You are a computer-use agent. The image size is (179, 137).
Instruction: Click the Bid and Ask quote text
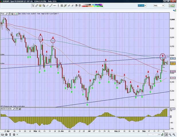pos(27,14)
